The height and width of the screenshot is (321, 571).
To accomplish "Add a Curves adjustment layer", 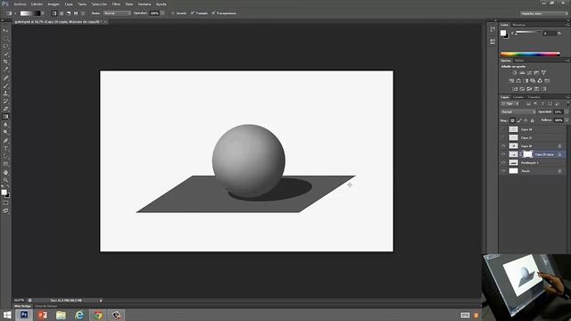I will pyautogui.click(x=529, y=73).
